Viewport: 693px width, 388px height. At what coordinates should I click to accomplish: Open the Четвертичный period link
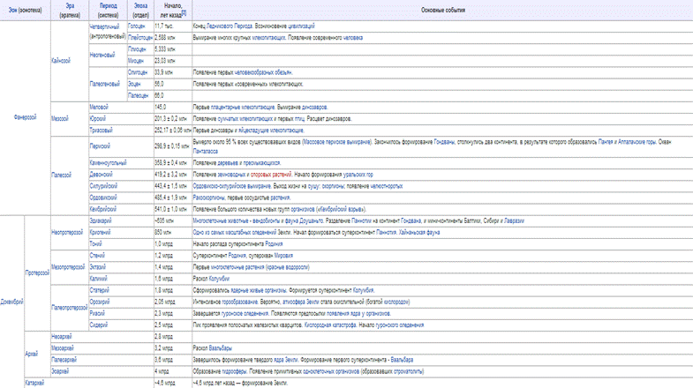click(x=104, y=26)
